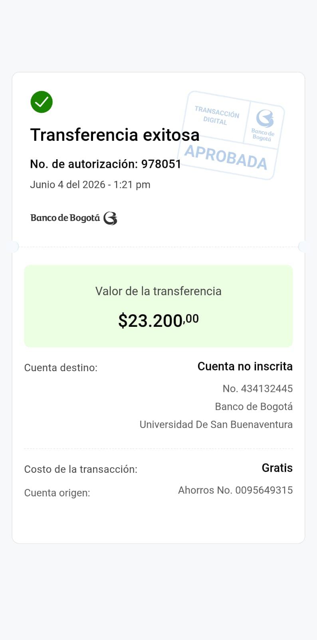Tap the Banco de Bogotá logo symbol
This screenshot has width=317, height=640.
tap(110, 218)
